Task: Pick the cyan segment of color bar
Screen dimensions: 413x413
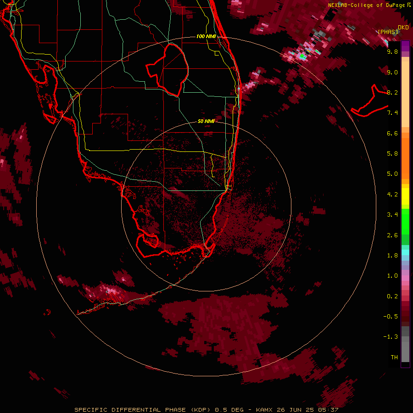Action: 405,252
